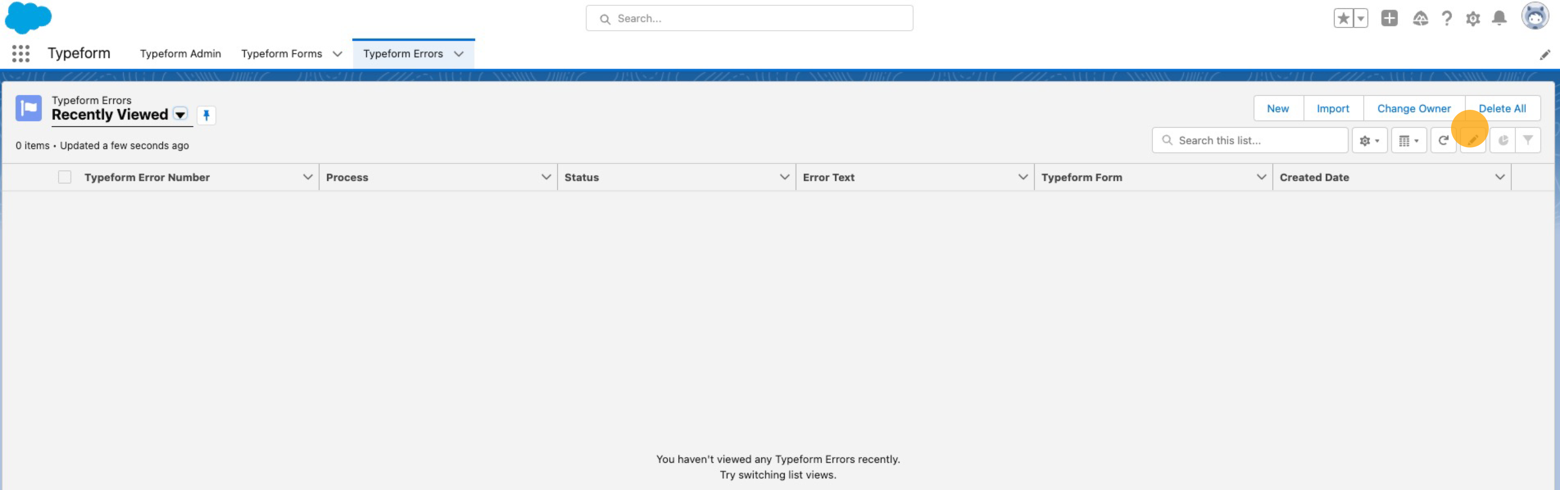Open Status column actions chevron
Screen dimensions: 1560x490
tap(784, 177)
